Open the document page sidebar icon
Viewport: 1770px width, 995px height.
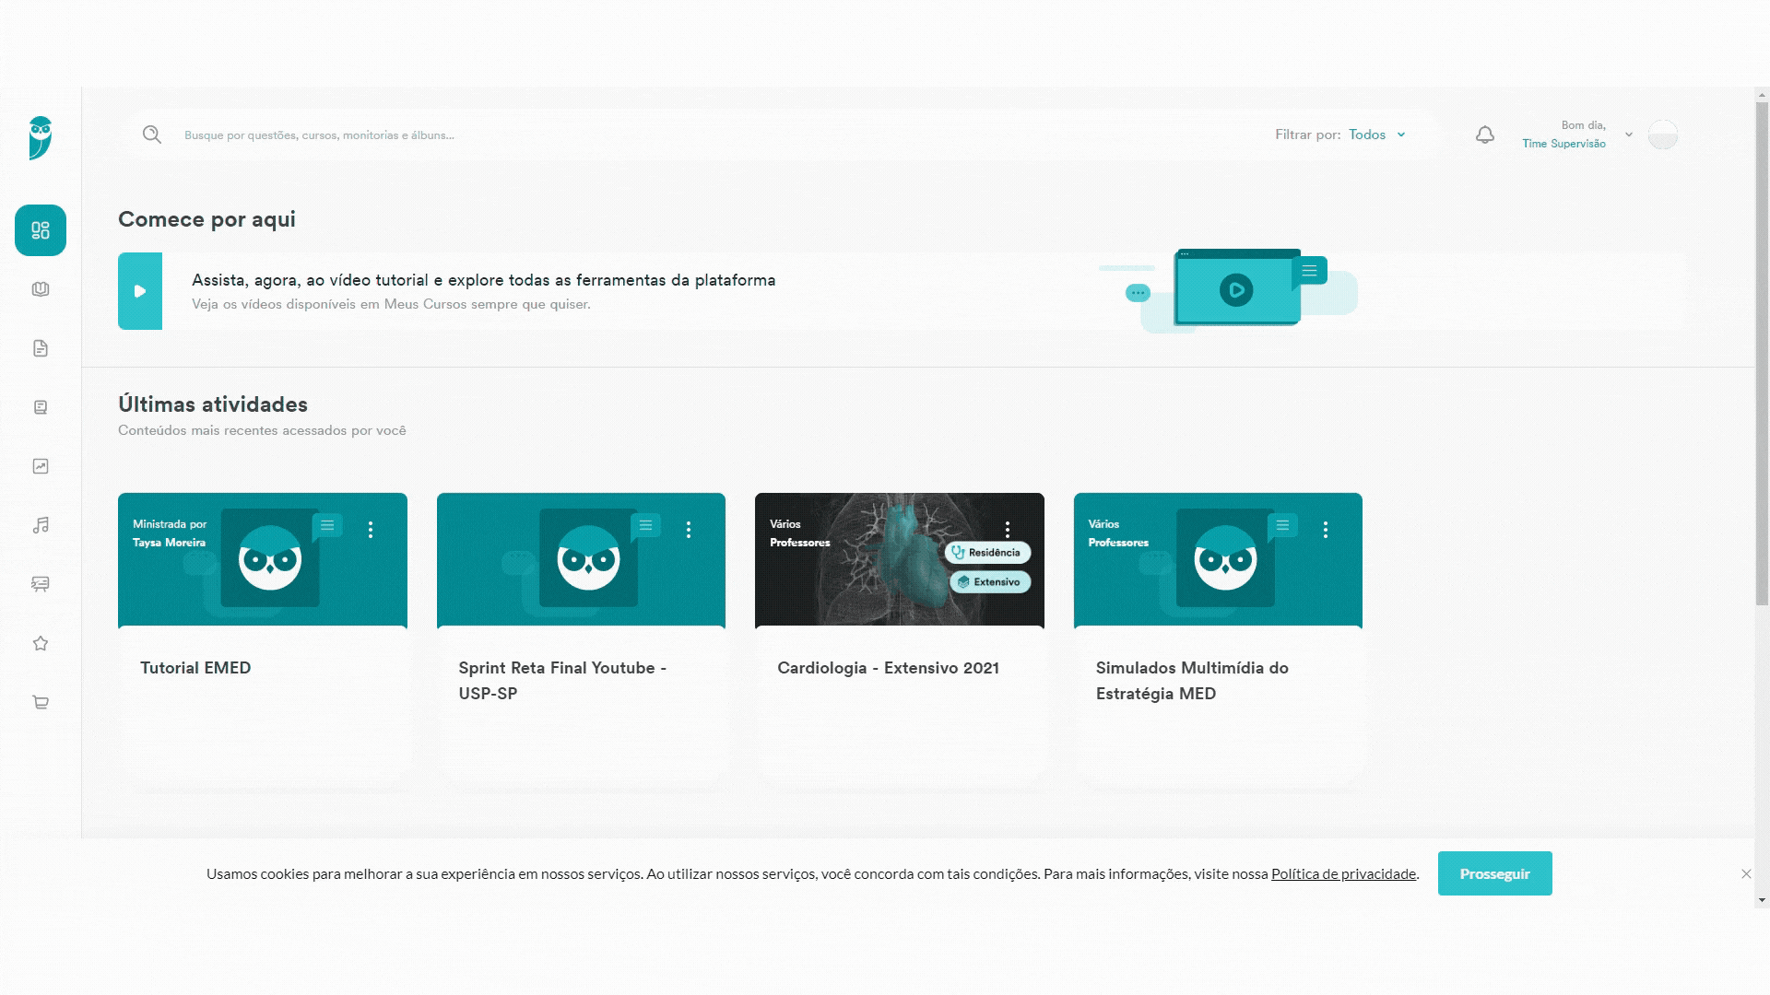click(x=41, y=348)
